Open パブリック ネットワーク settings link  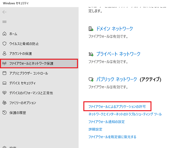pos(116,79)
